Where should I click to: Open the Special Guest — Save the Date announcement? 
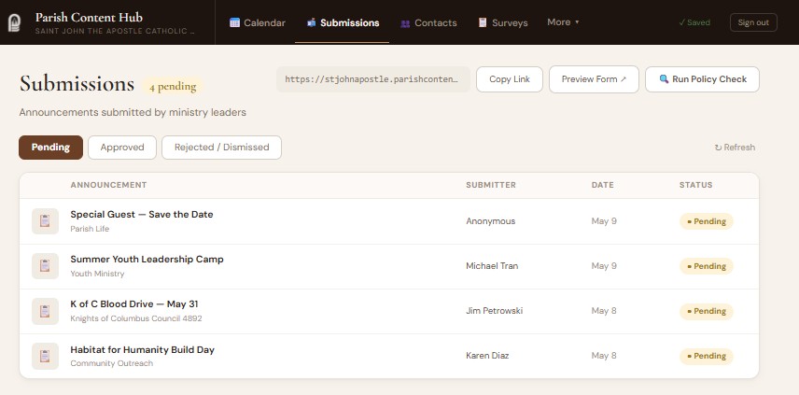pyautogui.click(x=142, y=215)
